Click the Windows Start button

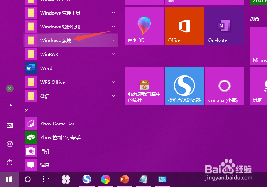coord(9,179)
